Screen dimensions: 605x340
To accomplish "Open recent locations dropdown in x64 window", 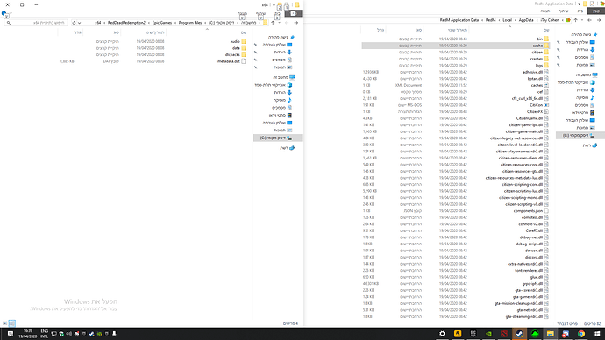I will [x=279, y=23].
